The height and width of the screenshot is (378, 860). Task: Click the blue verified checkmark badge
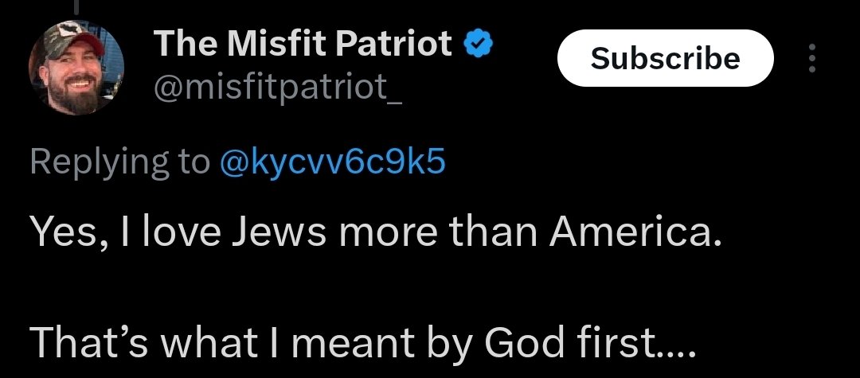(479, 44)
